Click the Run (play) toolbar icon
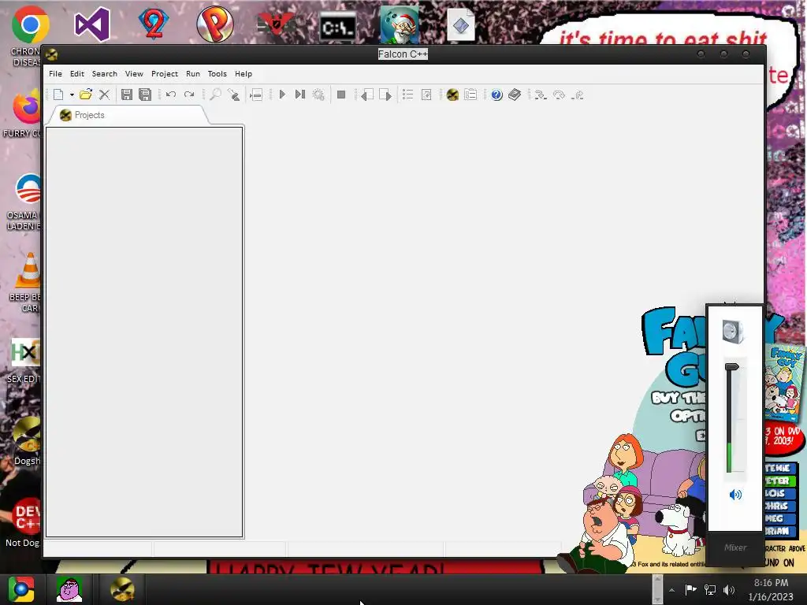 coord(282,95)
